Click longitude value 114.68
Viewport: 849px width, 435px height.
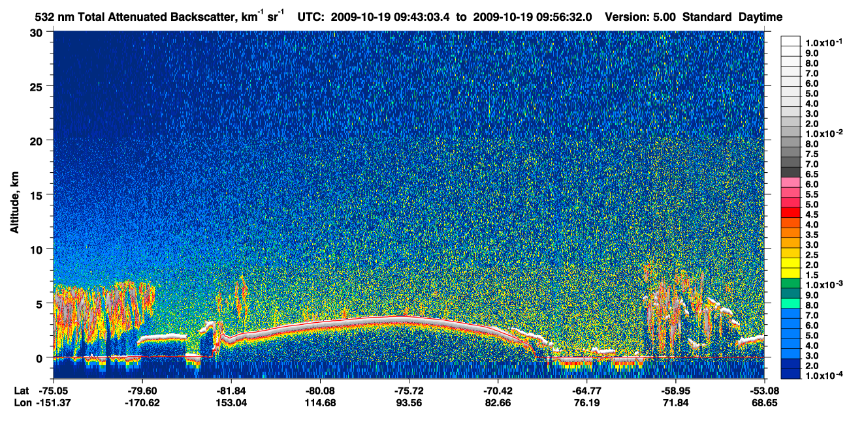point(320,403)
